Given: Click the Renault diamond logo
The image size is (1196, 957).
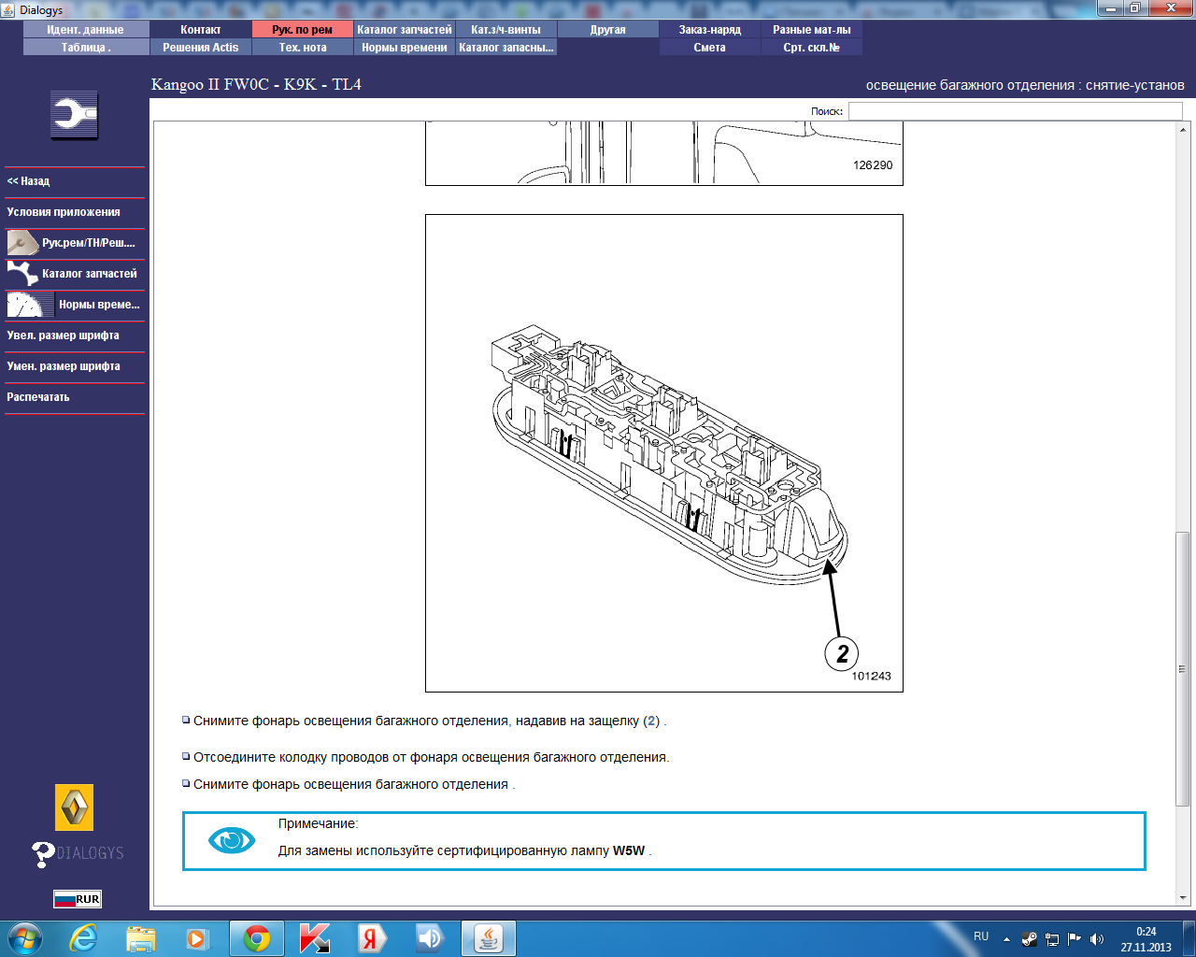Looking at the screenshot, I should (75, 807).
